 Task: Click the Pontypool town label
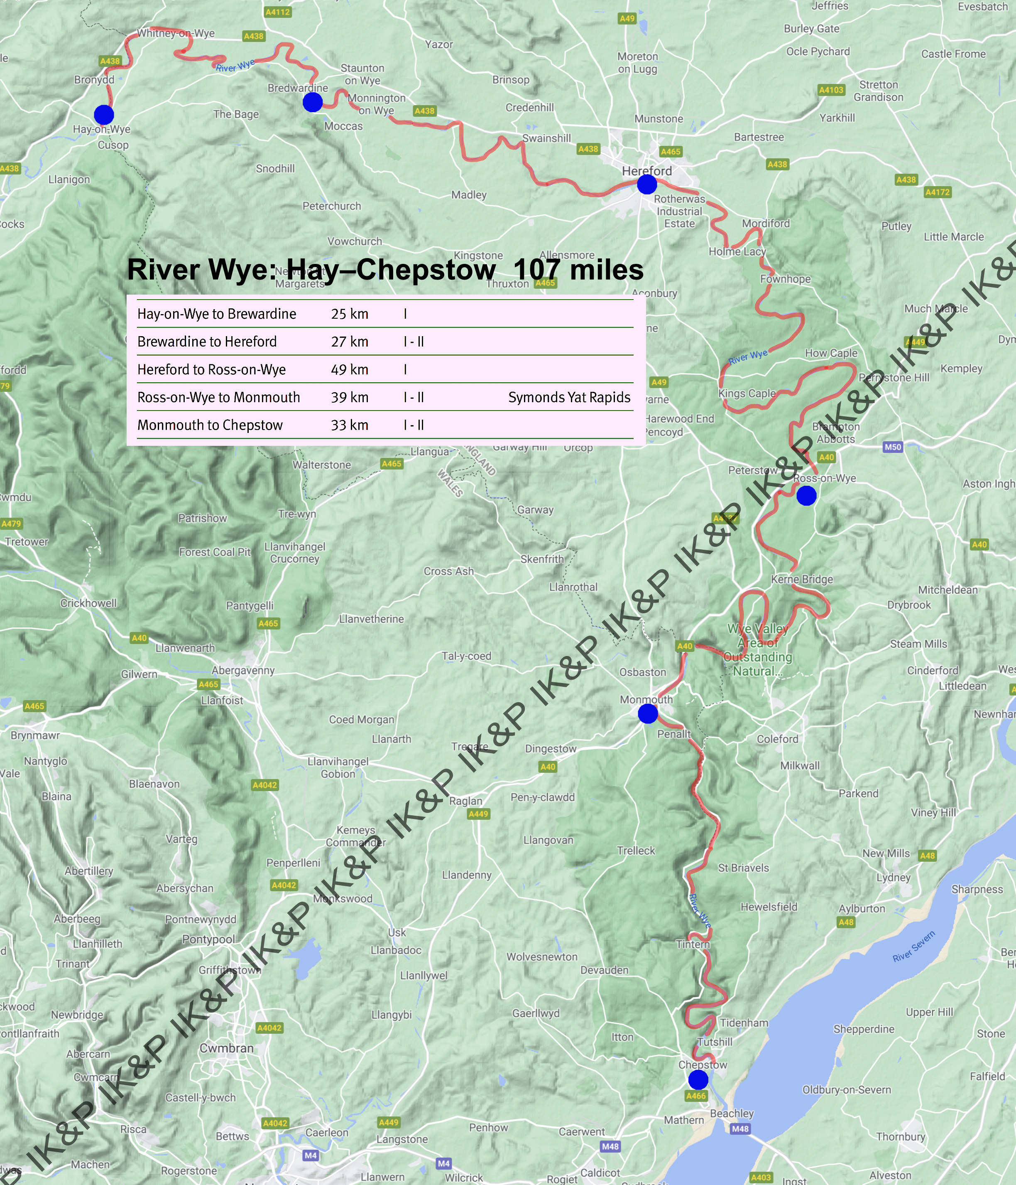208,939
